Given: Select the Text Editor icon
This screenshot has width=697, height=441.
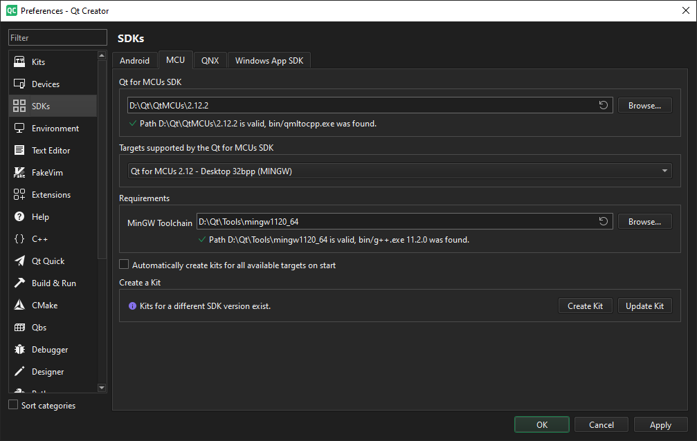Looking at the screenshot, I should tap(19, 150).
